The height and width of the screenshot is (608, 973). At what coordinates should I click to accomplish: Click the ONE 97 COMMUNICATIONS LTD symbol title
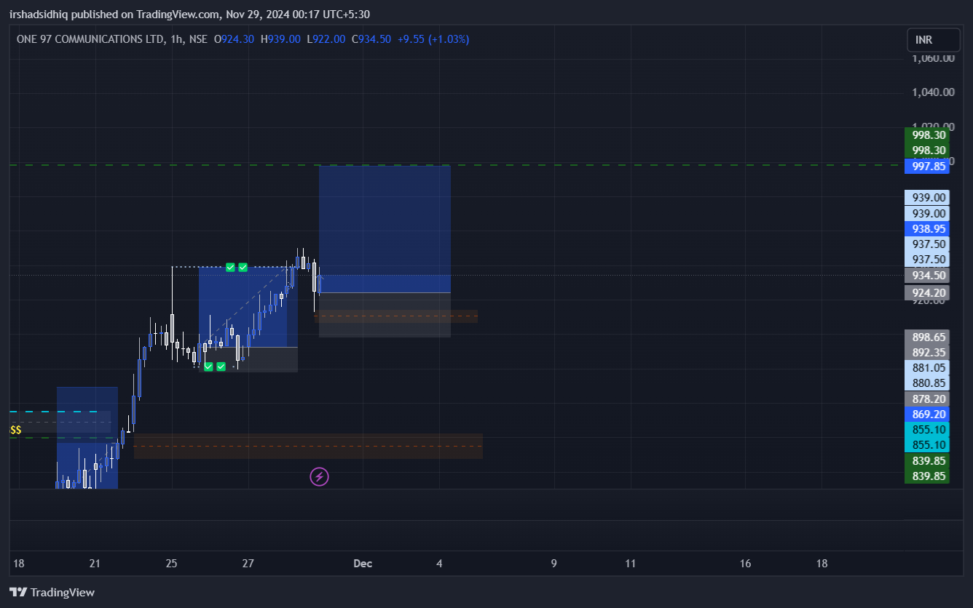[90, 39]
